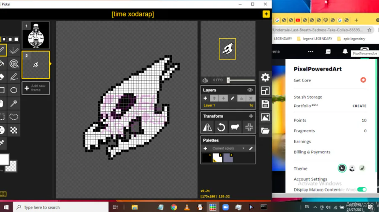This screenshot has height=212, width=379.
Task: Select the Lighten tool
Action: [x=2, y=130]
